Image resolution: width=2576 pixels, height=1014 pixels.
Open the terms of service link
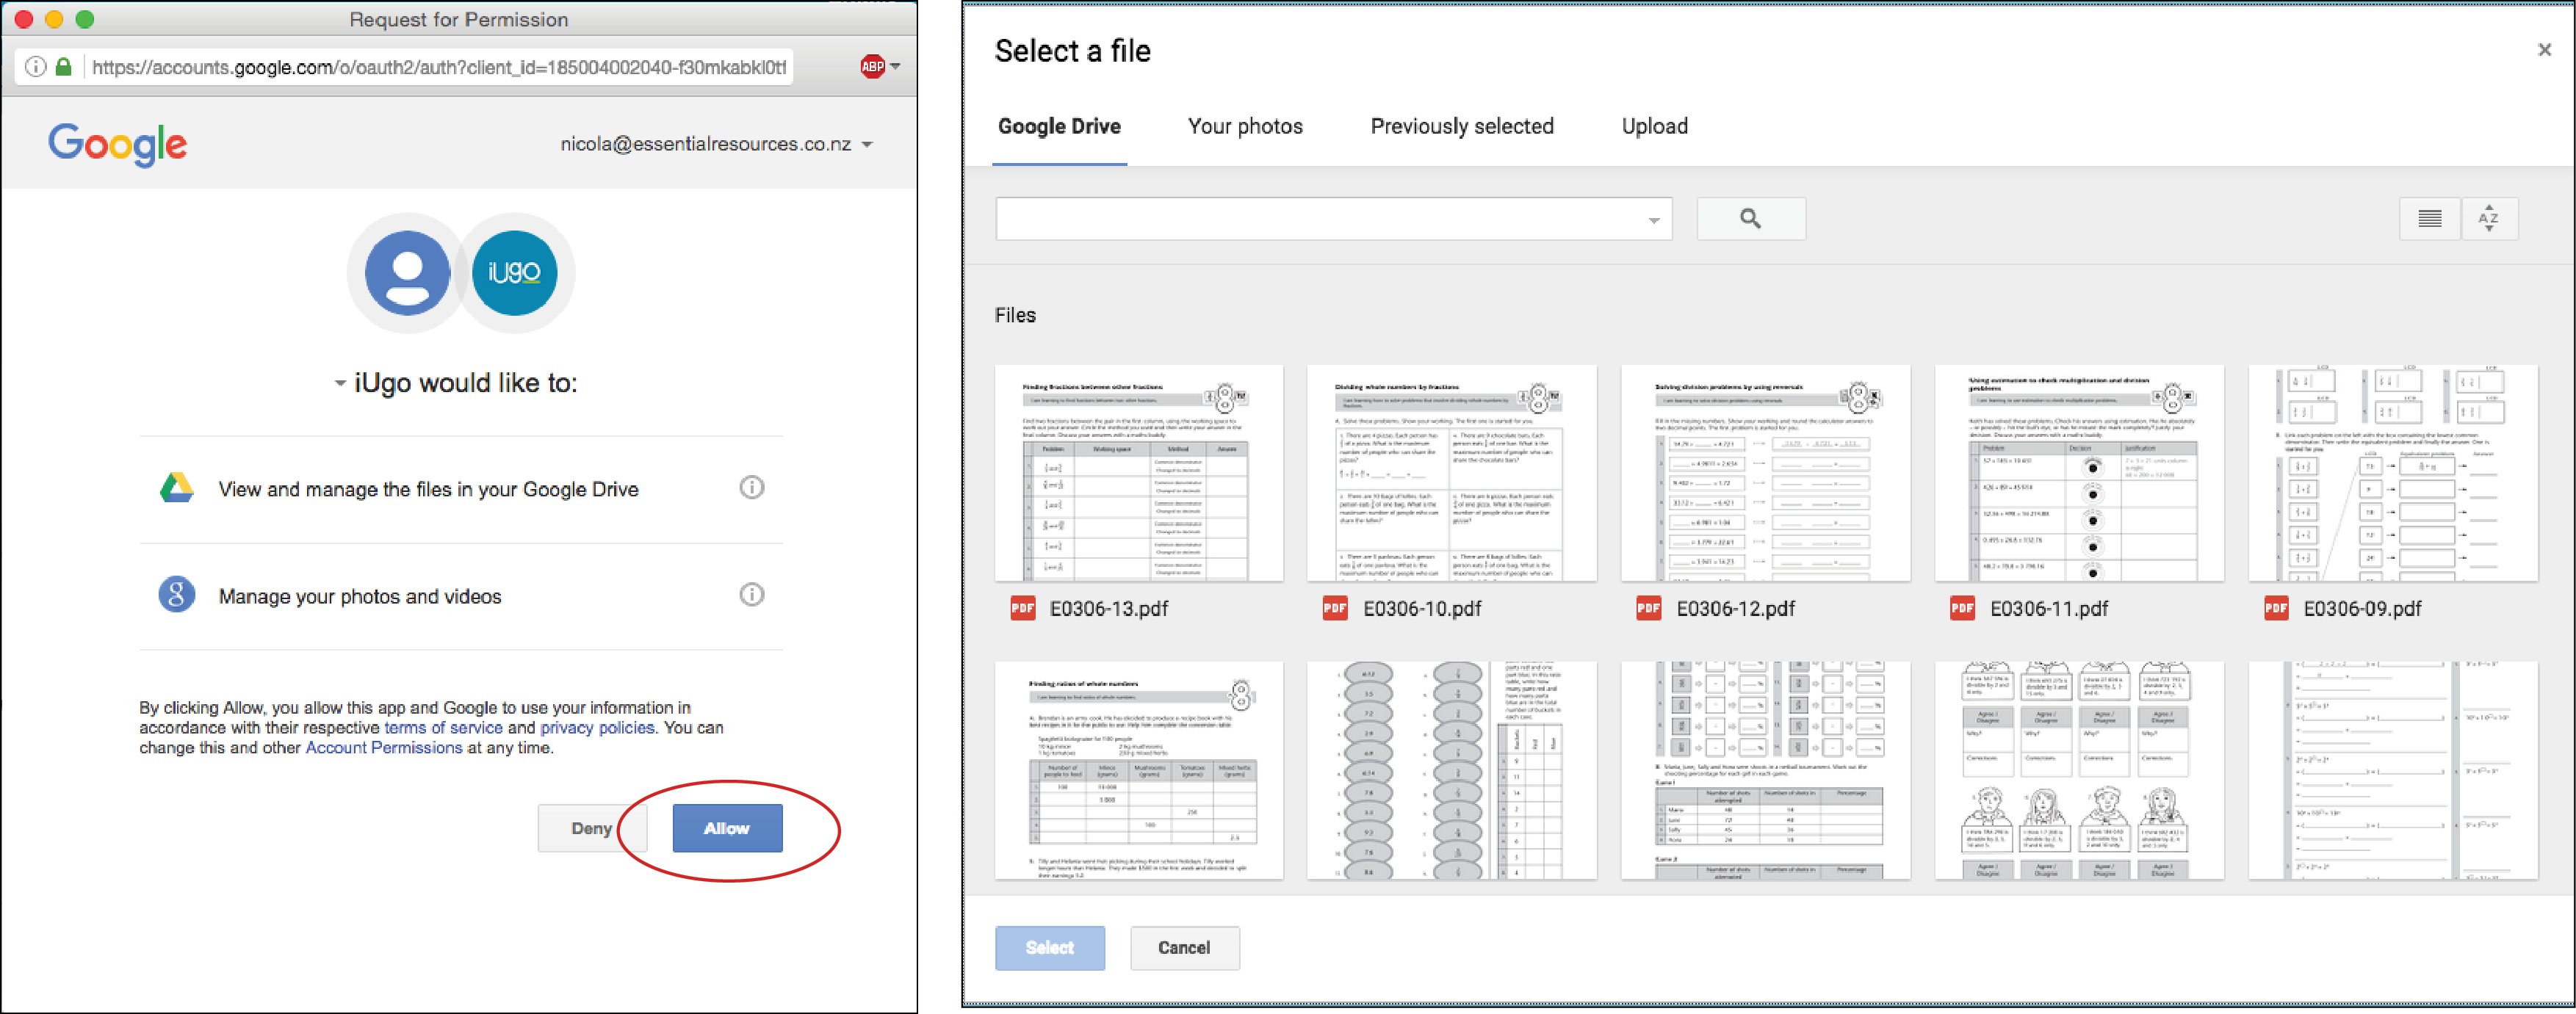pyautogui.click(x=443, y=728)
